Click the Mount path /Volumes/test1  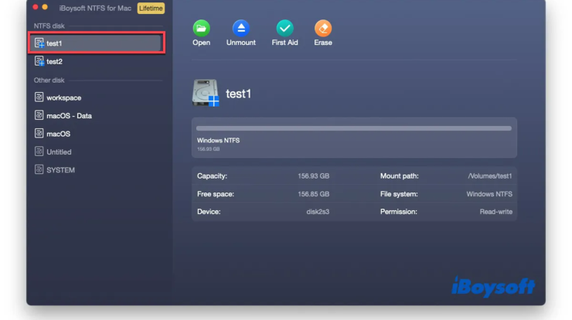tap(490, 176)
